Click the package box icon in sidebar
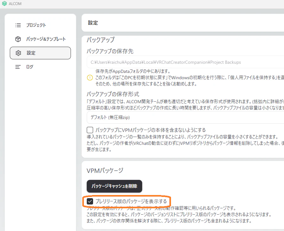Viewport: 284px width, 231px height. coord(18,39)
